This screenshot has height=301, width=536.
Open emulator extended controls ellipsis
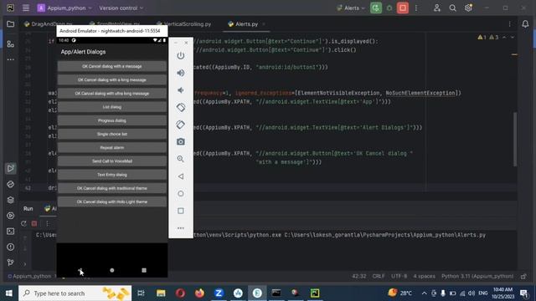[181, 228]
